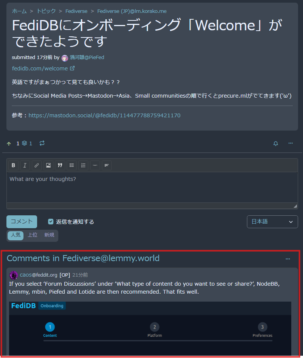Viewport: 303px width, 358px height.
Task: Open the Comments in Fediverse@lemmy.world options menu
Action: pyautogui.click(x=288, y=259)
